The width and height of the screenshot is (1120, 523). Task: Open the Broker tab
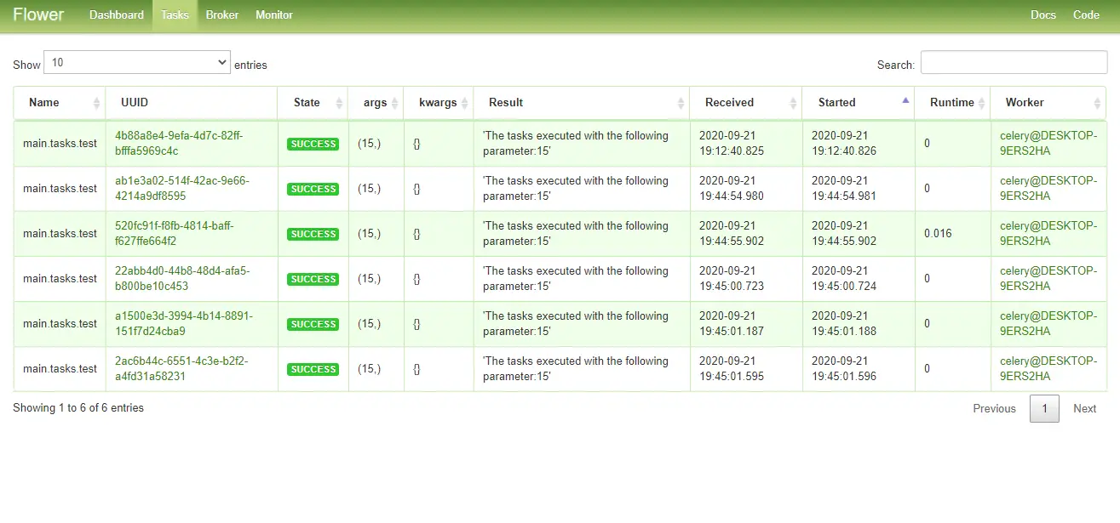click(221, 14)
